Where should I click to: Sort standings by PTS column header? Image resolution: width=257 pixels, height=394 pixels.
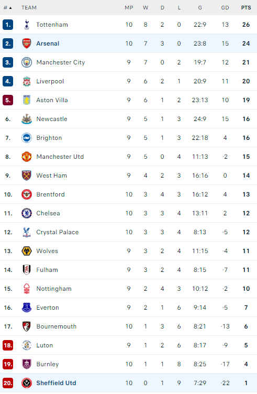tap(246, 8)
